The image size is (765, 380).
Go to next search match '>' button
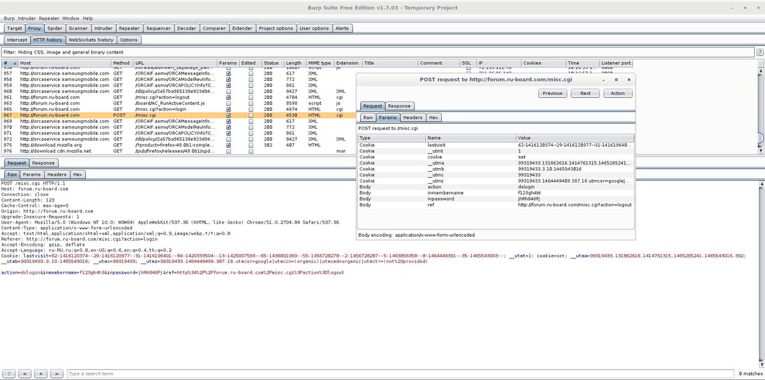pos(57,374)
